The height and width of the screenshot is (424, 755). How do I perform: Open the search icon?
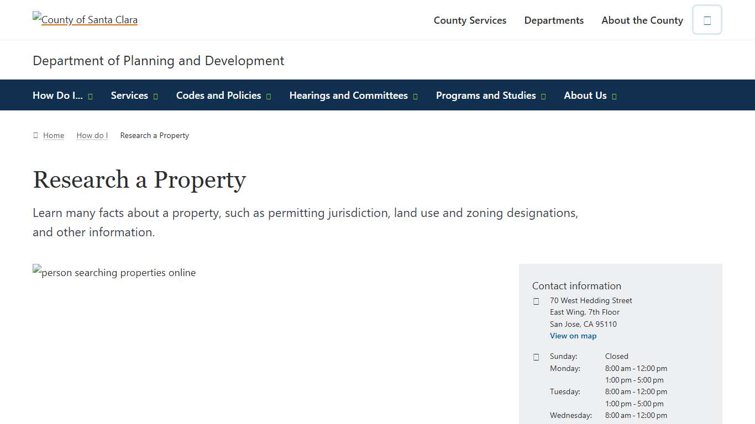tap(707, 19)
